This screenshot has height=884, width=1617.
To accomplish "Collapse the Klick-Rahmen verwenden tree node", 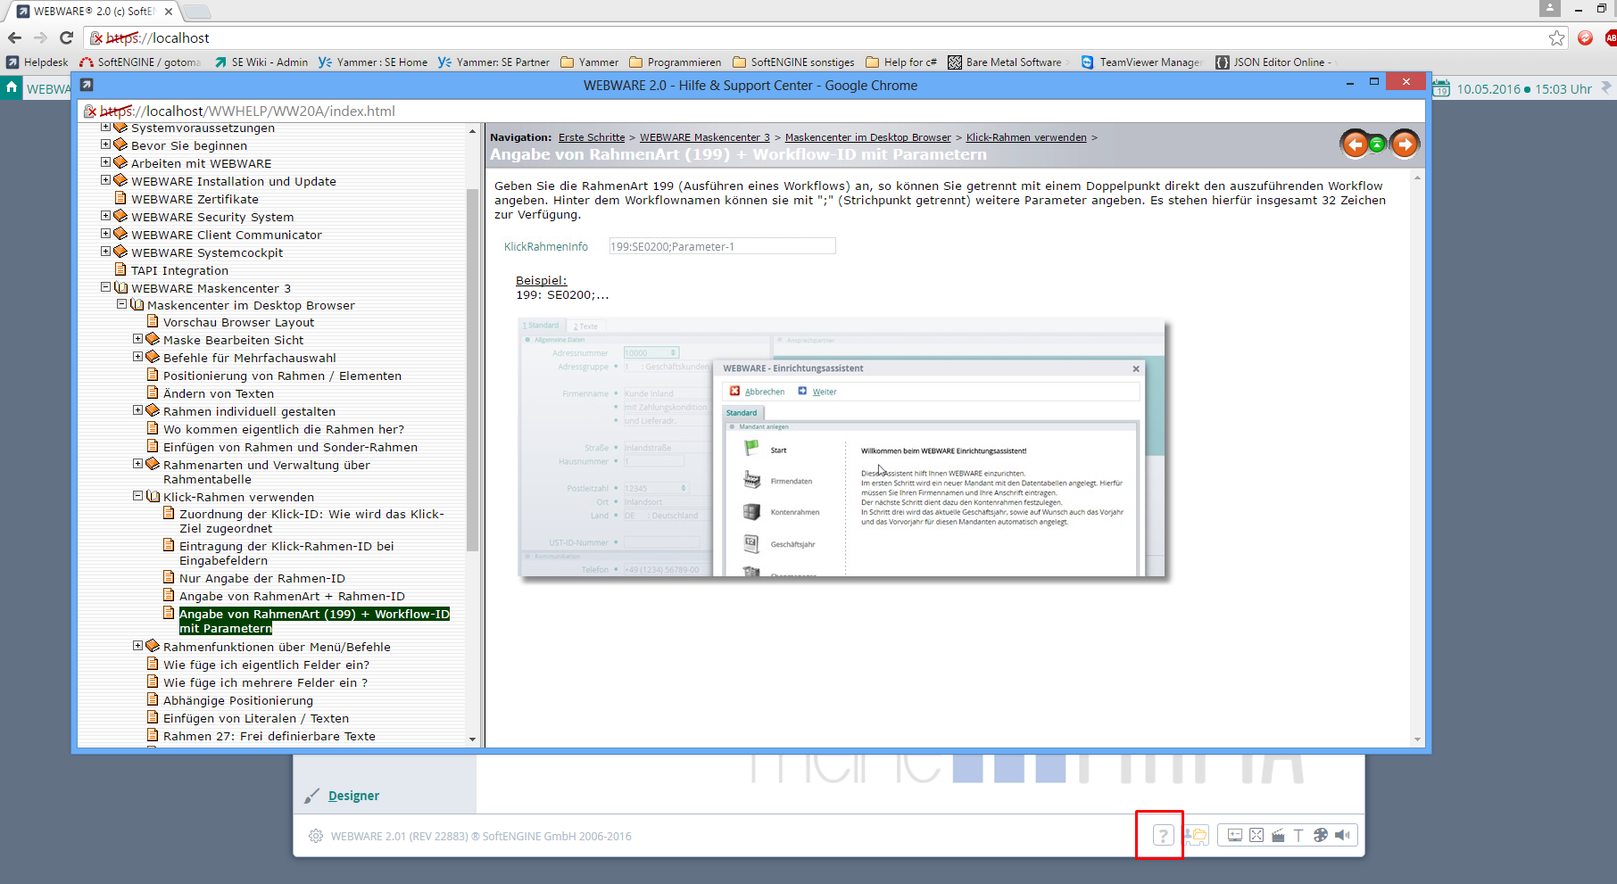I will [138, 496].
